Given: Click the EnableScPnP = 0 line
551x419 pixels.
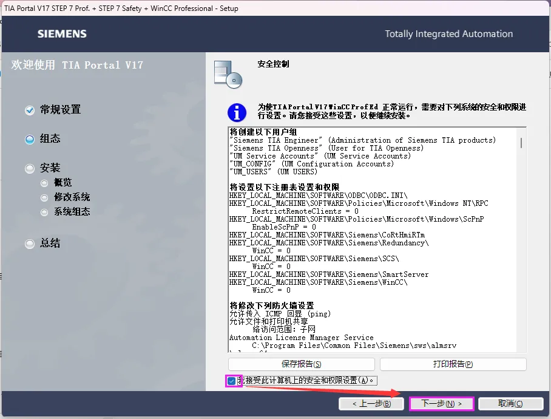Looking at the screenshot, I should pyautogui.click(x=284, y=227).
